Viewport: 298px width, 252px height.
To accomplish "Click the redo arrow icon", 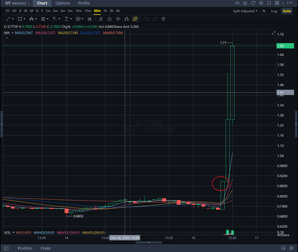I will (x=155, y=19).
